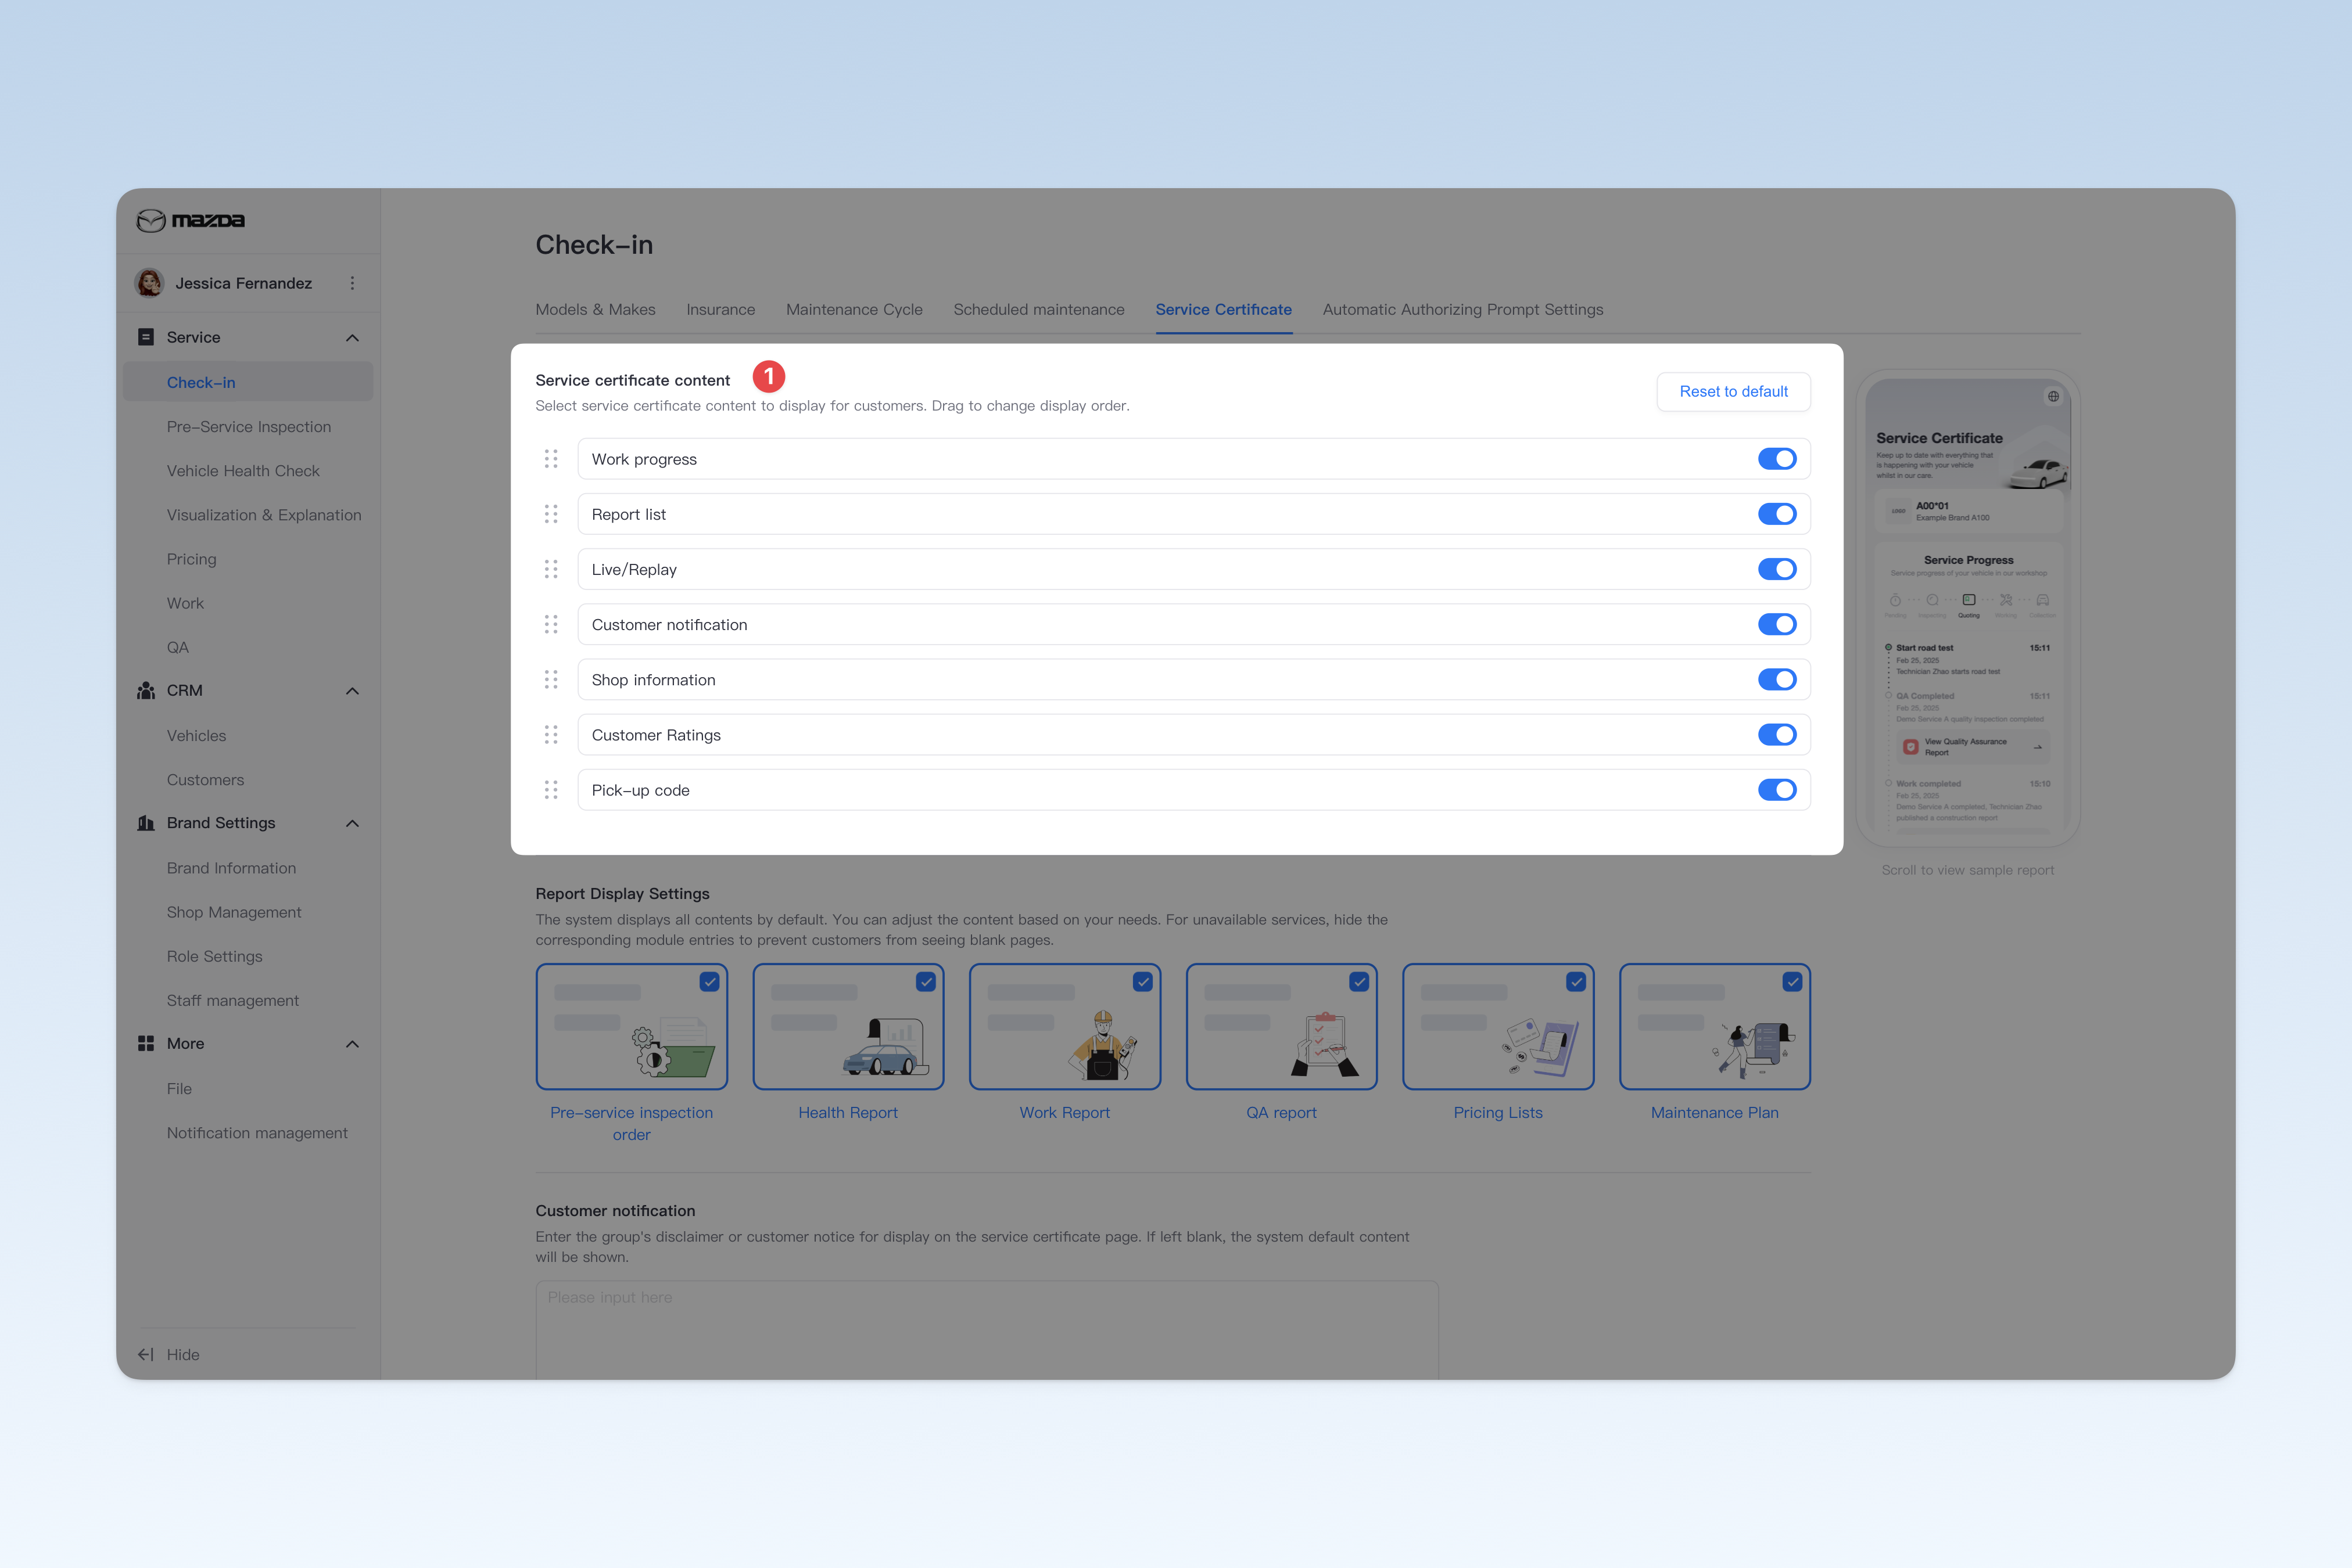Click Jessica Fernandez's avatar picture
The image size is (2352, 1568).
click(x=150, y=283)
